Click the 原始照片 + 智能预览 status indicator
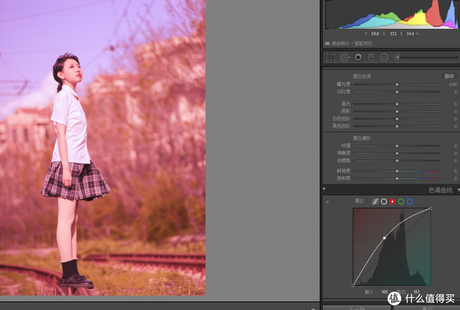460x310 pixels. click(348, 43)
